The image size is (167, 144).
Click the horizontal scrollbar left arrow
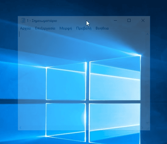pyautogui.click(x=20, y=128)
